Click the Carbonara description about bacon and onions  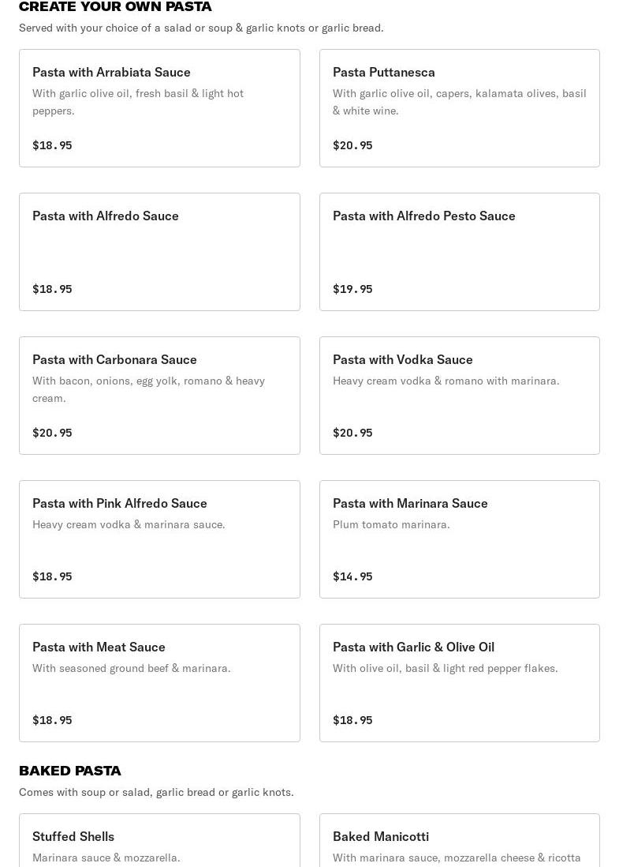(148, 389)
